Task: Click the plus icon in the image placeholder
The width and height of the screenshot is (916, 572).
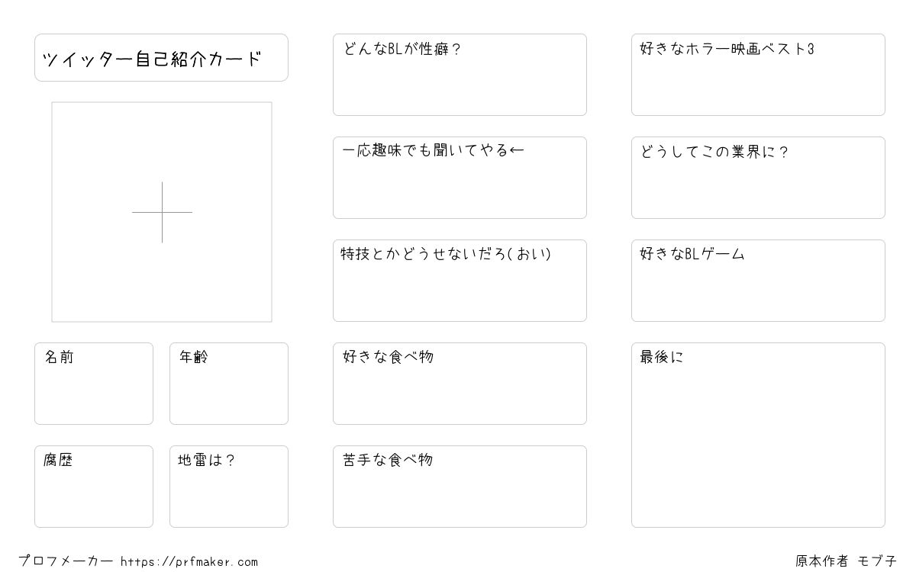Action: click(x=162, y=212)
